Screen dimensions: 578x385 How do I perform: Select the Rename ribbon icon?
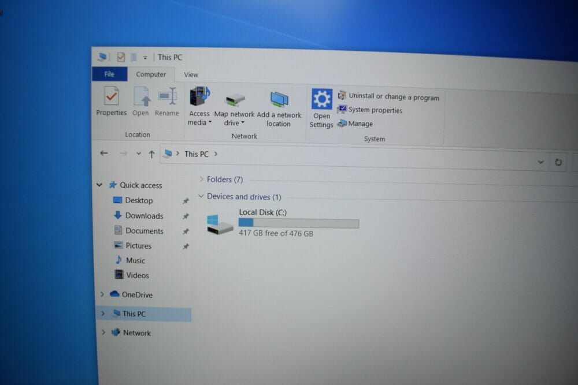point(168,96)
